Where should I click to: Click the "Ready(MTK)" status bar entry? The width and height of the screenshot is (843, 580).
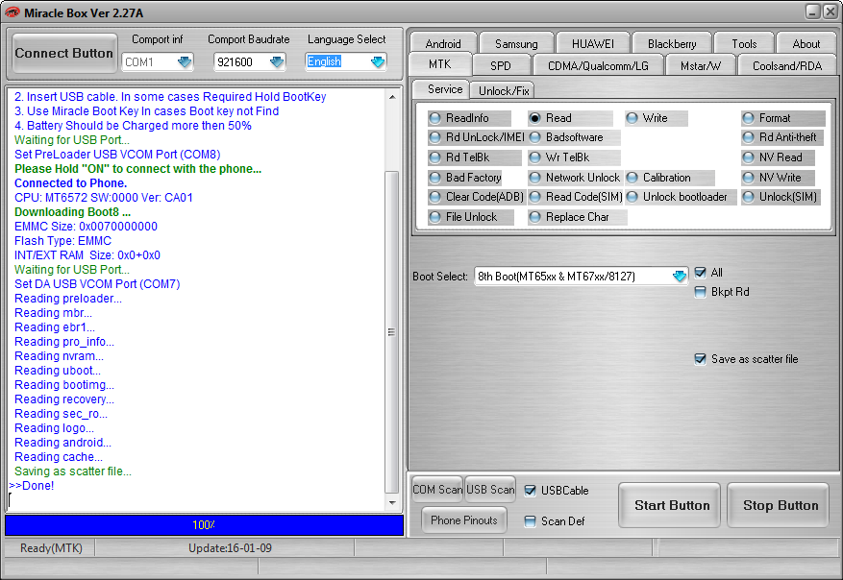51,548
